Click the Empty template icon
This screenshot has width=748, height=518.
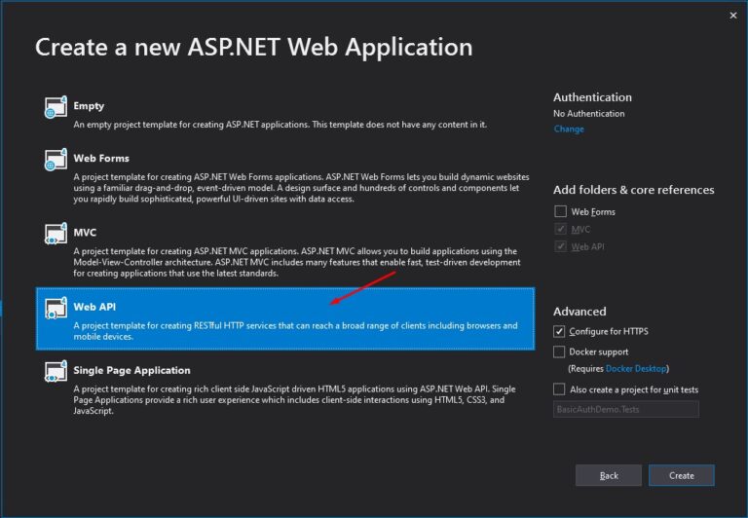click(56, 107)
